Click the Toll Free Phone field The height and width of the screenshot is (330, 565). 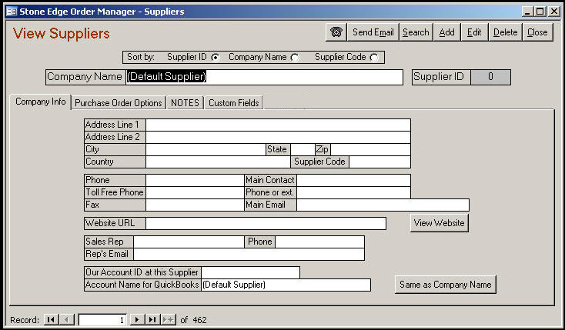point(195,192)
